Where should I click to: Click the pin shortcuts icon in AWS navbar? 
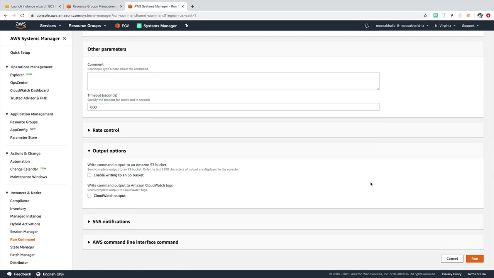186,25
